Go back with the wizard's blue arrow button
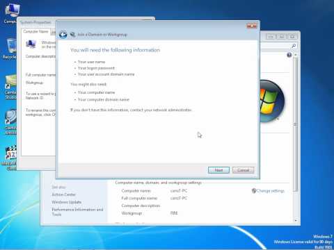 tap(63, 35)
